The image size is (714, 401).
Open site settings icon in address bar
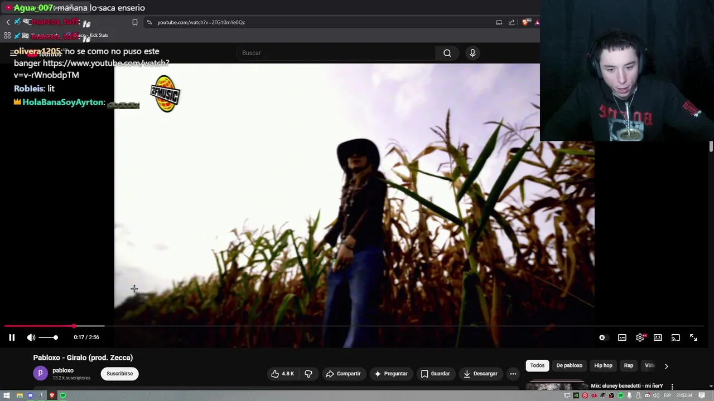[149, 22]
